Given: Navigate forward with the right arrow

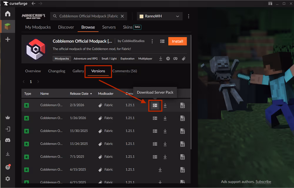Looking at the screenshot, I should (40, 3).
